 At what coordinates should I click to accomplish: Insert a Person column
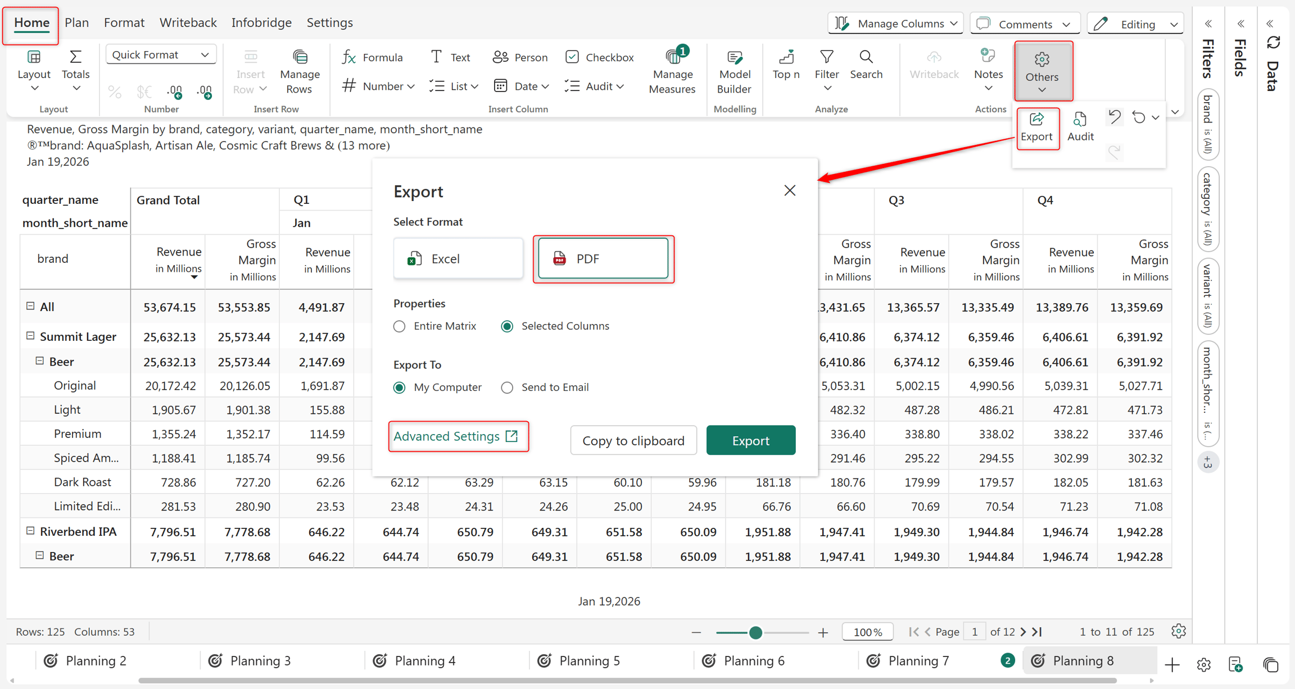(520, 57)
